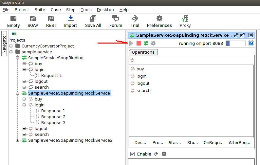The height and width of the screenshot is (165, 260).
Task: Click the Import project icon
Action: (70, 19)
